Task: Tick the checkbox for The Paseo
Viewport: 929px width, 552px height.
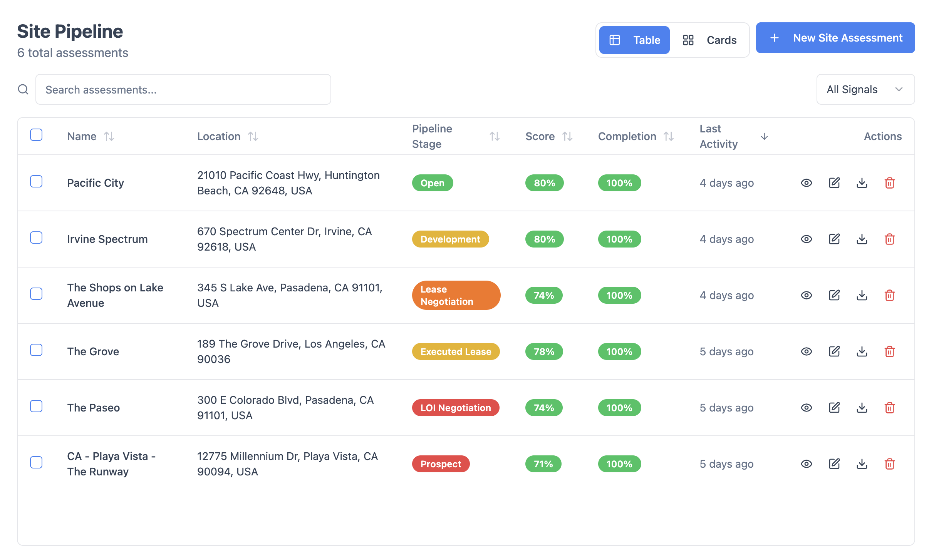Action: (x=36, y=406)
